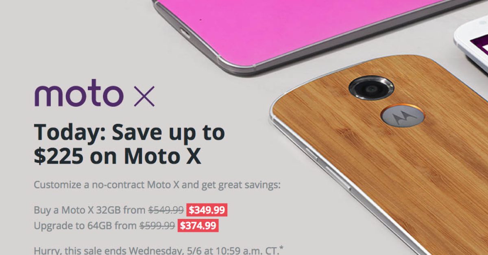
Task: Click the $349.99 red sale price tag
Action: tap(207, 210)
